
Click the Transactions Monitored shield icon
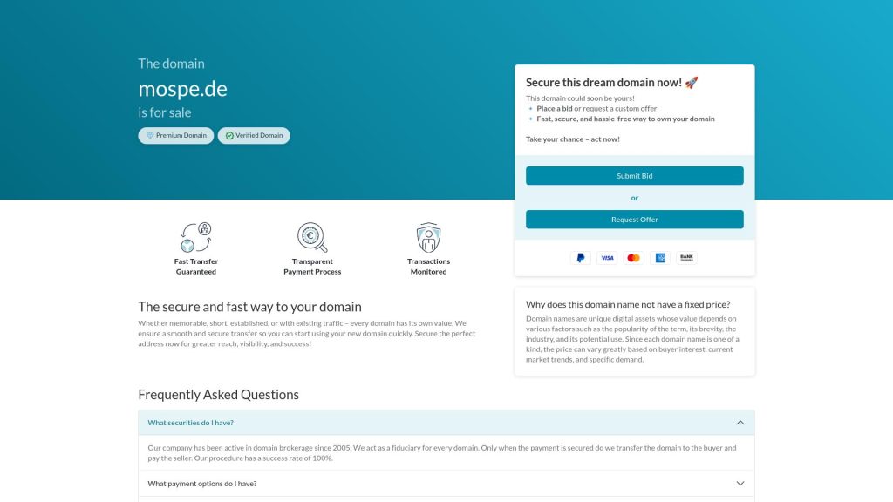click(428, 237)
